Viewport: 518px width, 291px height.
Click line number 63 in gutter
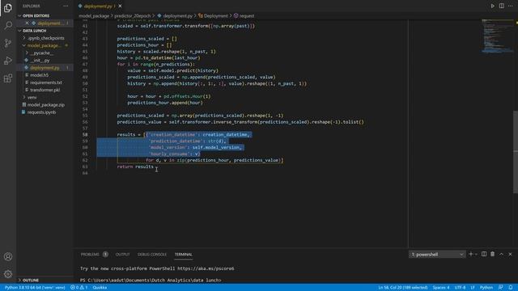click(x=85, y=167)
